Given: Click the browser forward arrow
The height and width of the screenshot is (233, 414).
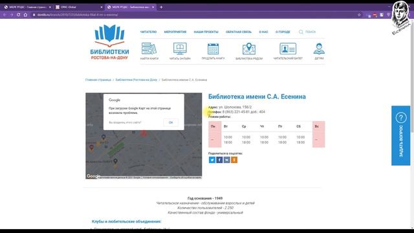Looking at the screenshot, I should pos(12,15).
